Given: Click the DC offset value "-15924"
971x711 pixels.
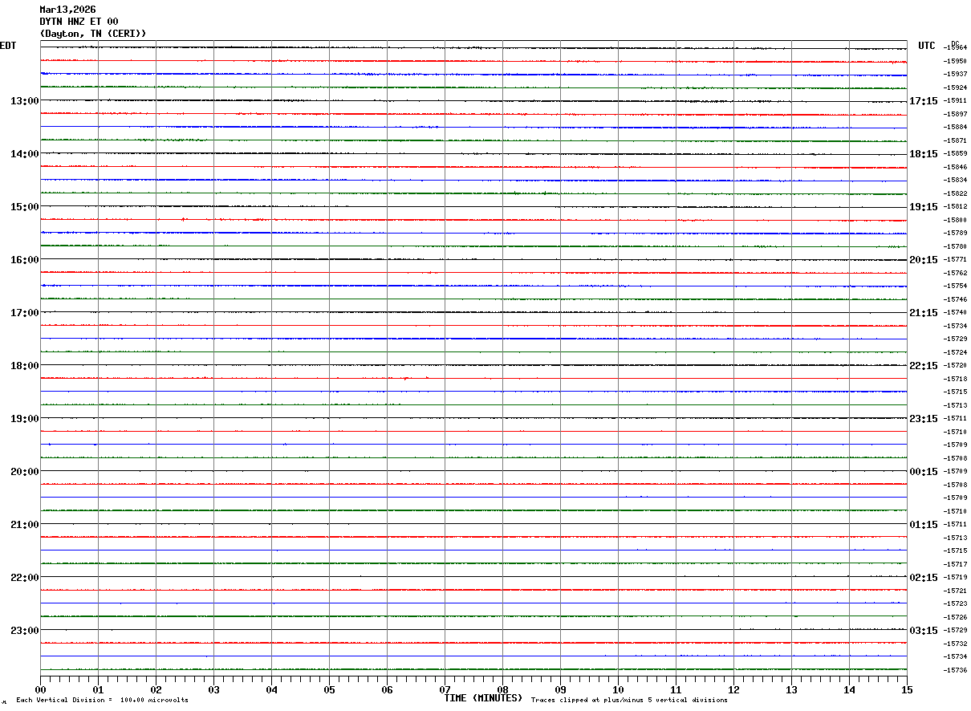Looking at the screenshot, I should pos(955,87).
